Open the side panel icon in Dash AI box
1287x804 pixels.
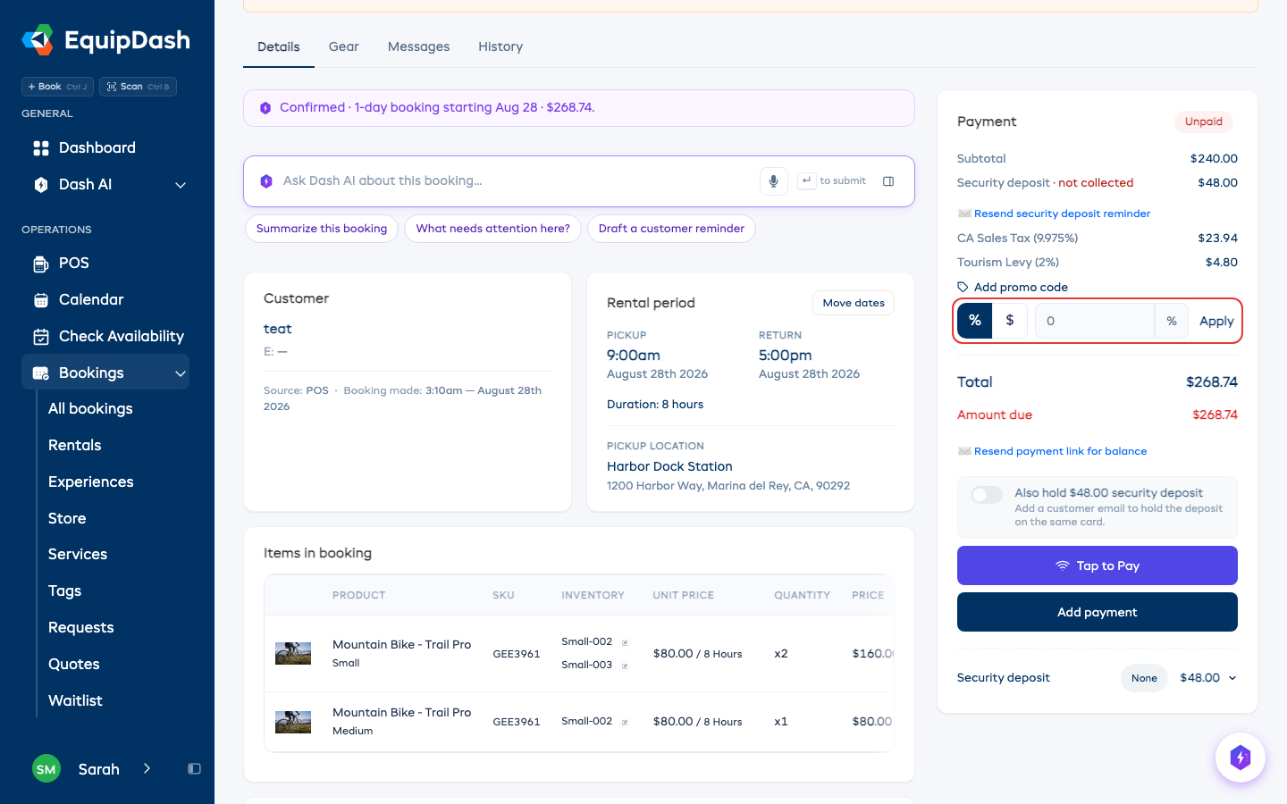click(x=888, y=181)
